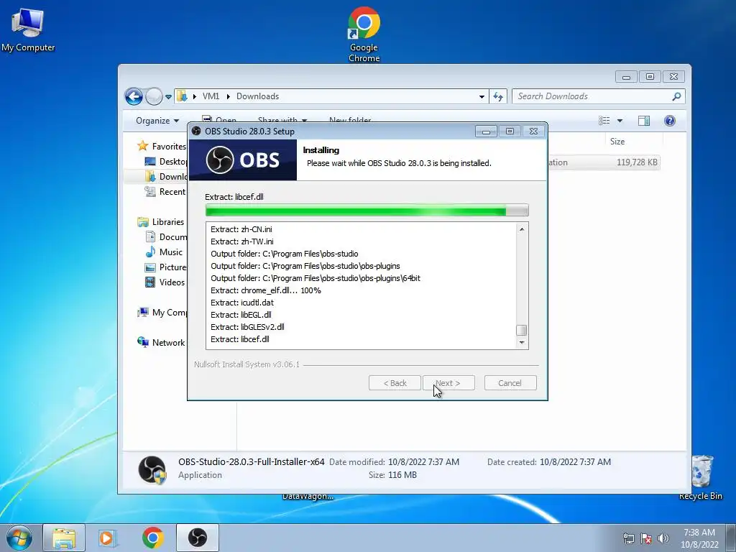Expand address bar previous locations dropdown
Screen dimensions: 736x552
(x=482, y=97)
